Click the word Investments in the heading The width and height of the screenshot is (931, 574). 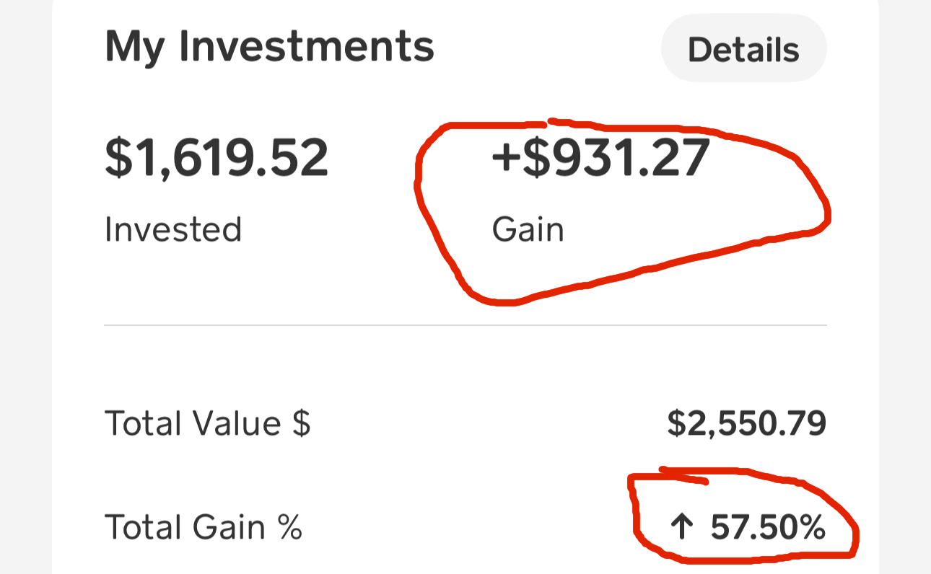[307, 46]
